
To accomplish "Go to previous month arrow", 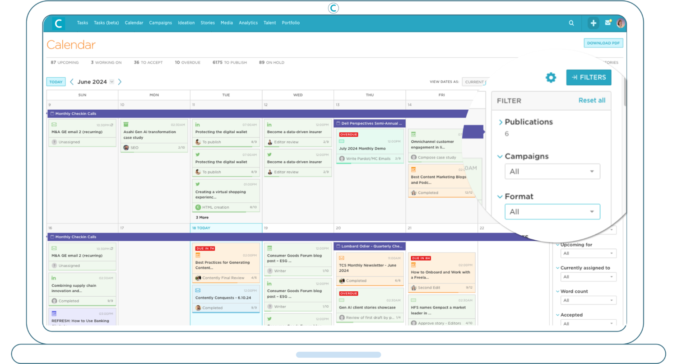I will point(71,82).
